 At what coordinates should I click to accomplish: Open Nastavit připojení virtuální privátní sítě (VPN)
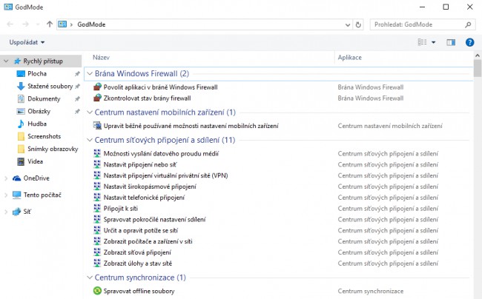(165, 175)
